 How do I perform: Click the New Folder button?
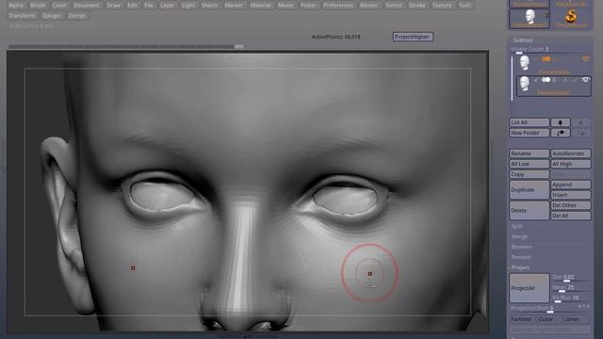(x=530, y=133)
